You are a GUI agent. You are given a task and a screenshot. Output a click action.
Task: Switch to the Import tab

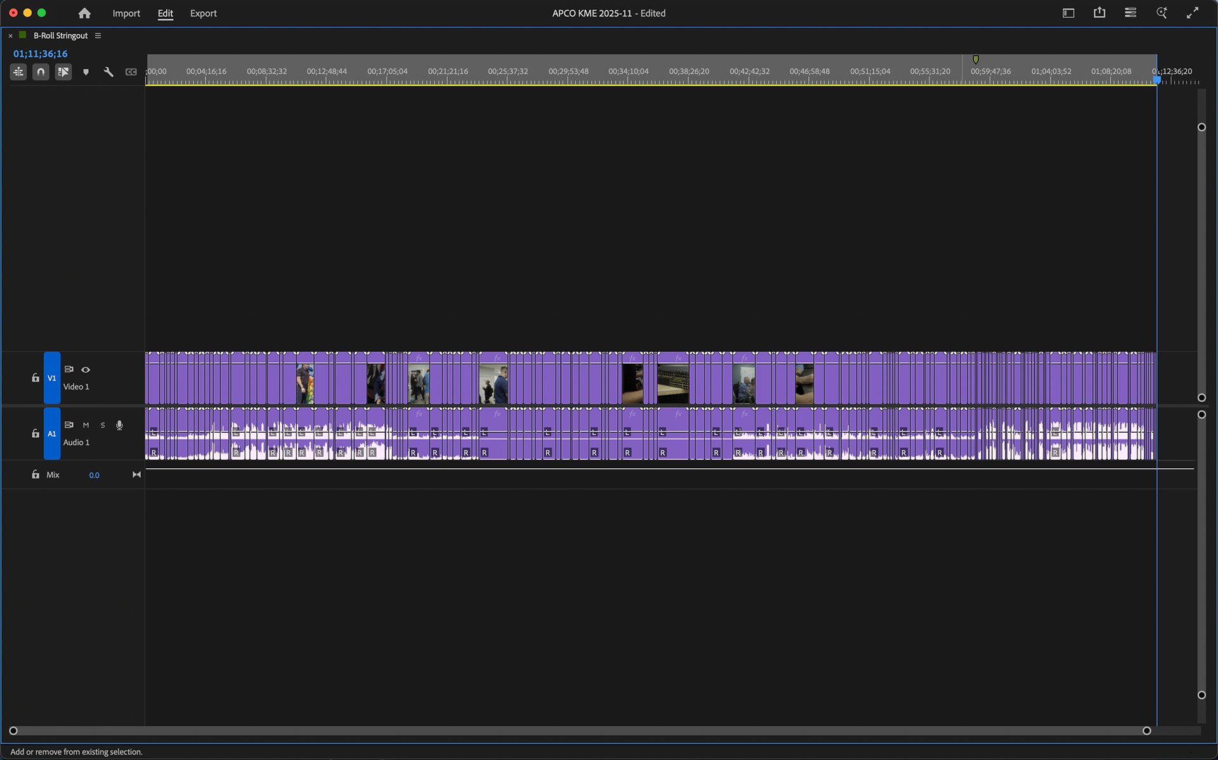(x=126, y=13)
